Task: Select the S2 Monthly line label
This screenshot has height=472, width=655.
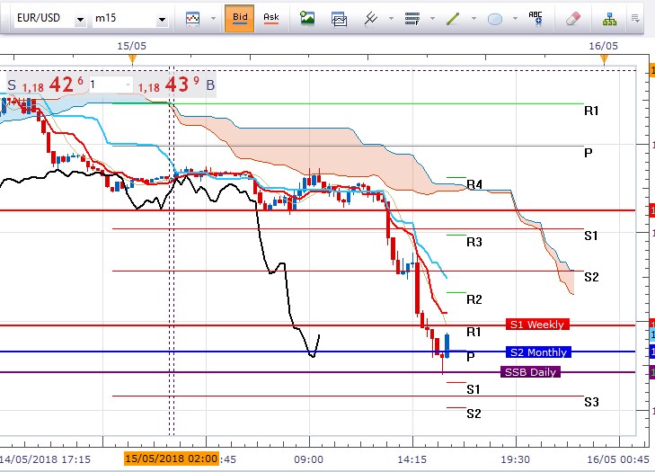Action: (x=538, y=352)
